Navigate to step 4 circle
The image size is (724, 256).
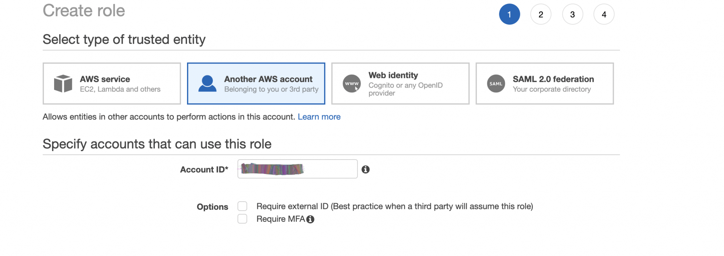pyautogui.click(x=604, y=14)
